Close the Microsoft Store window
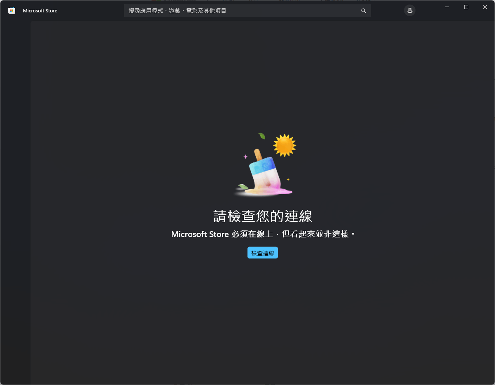495x385 pixels. (485, 7)
